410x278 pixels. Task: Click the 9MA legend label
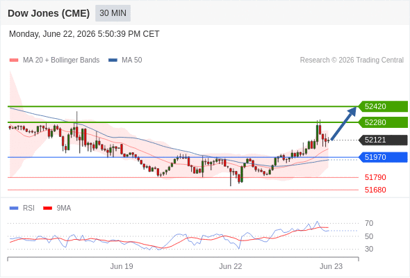point(64,208)
